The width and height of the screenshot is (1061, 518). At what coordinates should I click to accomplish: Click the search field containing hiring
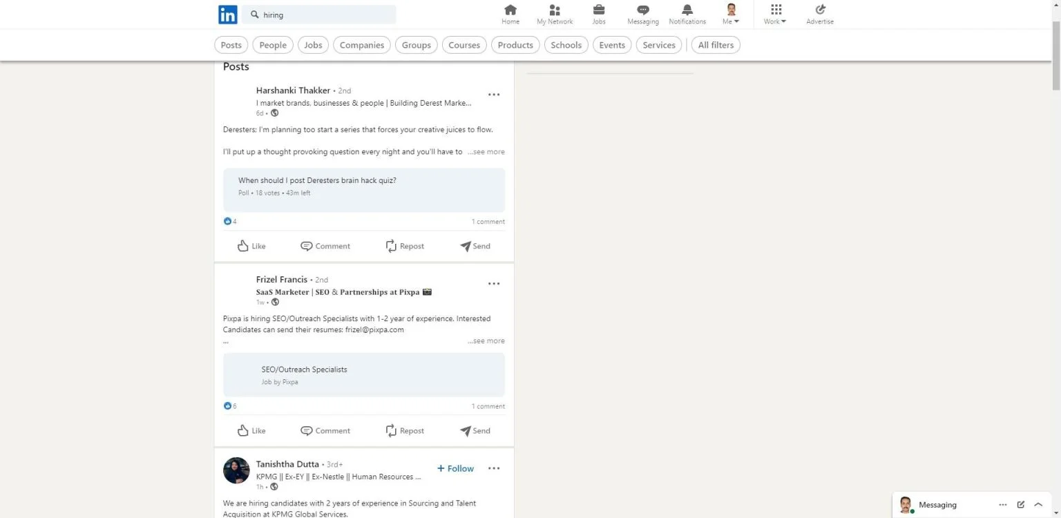[x=325, y=15]
